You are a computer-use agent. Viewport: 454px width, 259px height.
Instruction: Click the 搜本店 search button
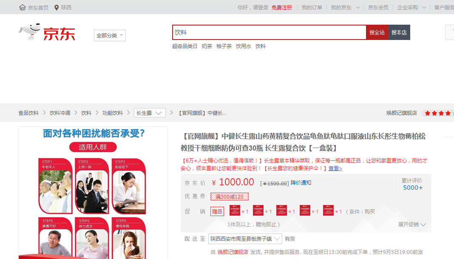click(399, 32)
